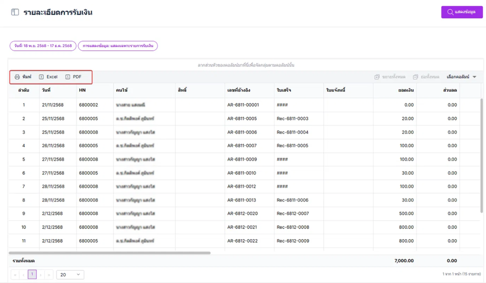Export the report as PDF
The height and width of the screenshot is (283, 486).
[73, 77]
